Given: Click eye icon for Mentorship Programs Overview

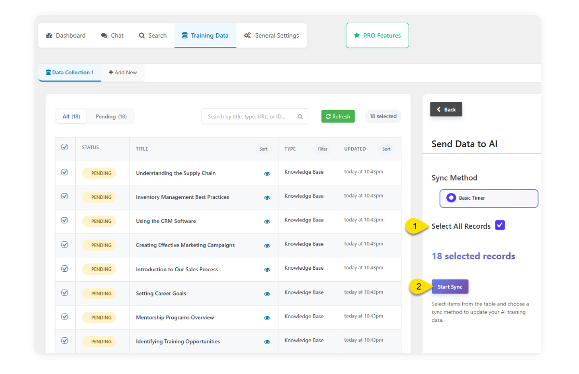Looking at the screenshot, I should 267,318.
